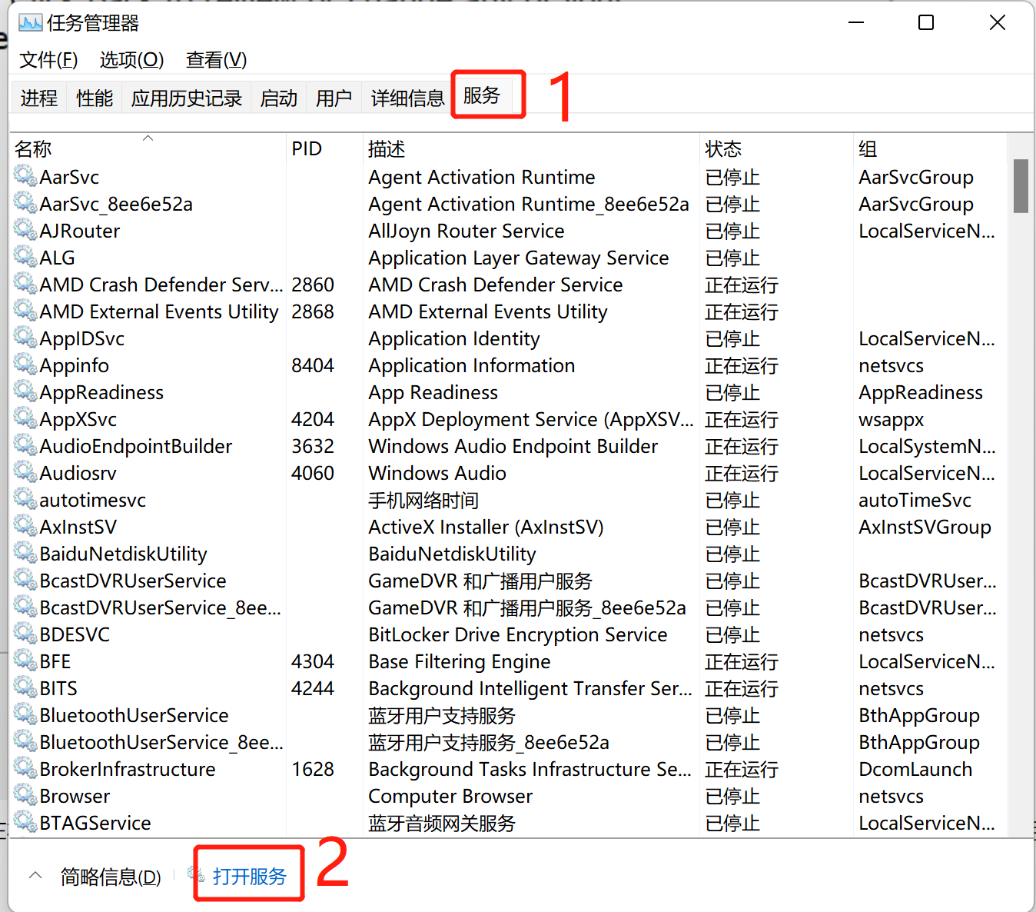
Task: Select the 手机网络时间 description cell
Action: click(x=423, y=500)
